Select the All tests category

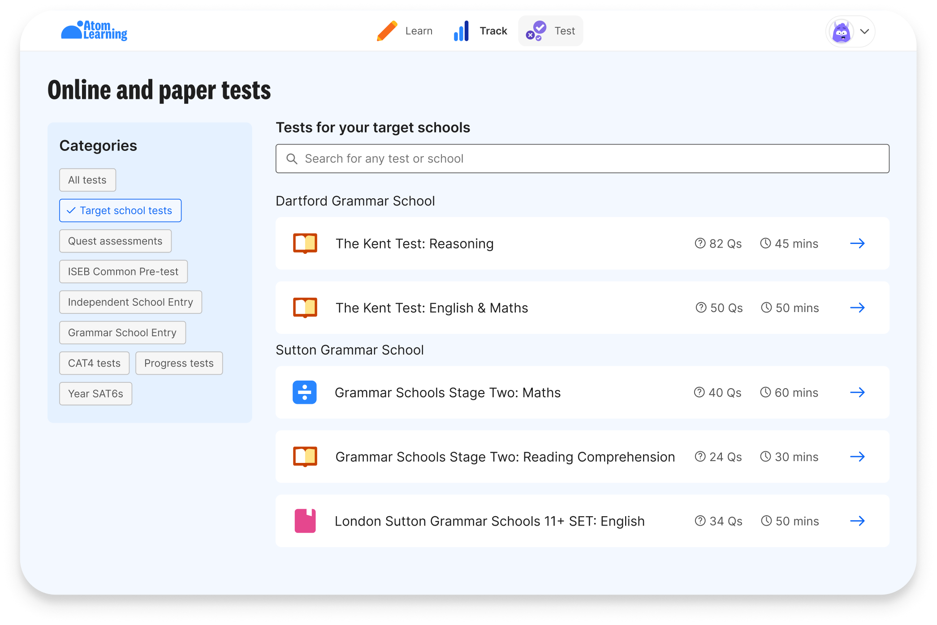(87, 180)
